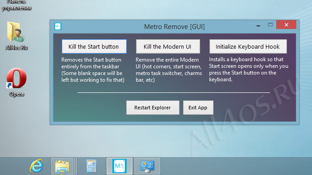Click the Kill the Start button
Screen dimensions: 312x175
(x=94, y=46)
